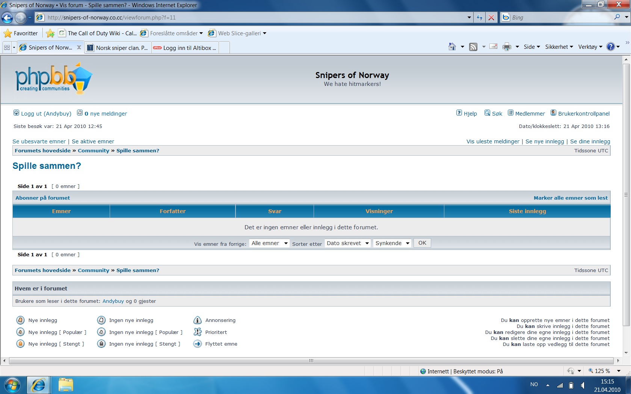Click the clock showing 15:15
Screen dimensions: 631x394
coord(607,382)
